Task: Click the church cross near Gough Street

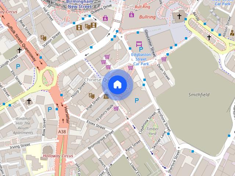Action: [19, 50]
